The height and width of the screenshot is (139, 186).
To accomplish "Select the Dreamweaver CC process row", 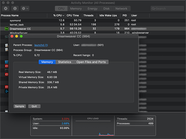I will [x=93, y=29].
